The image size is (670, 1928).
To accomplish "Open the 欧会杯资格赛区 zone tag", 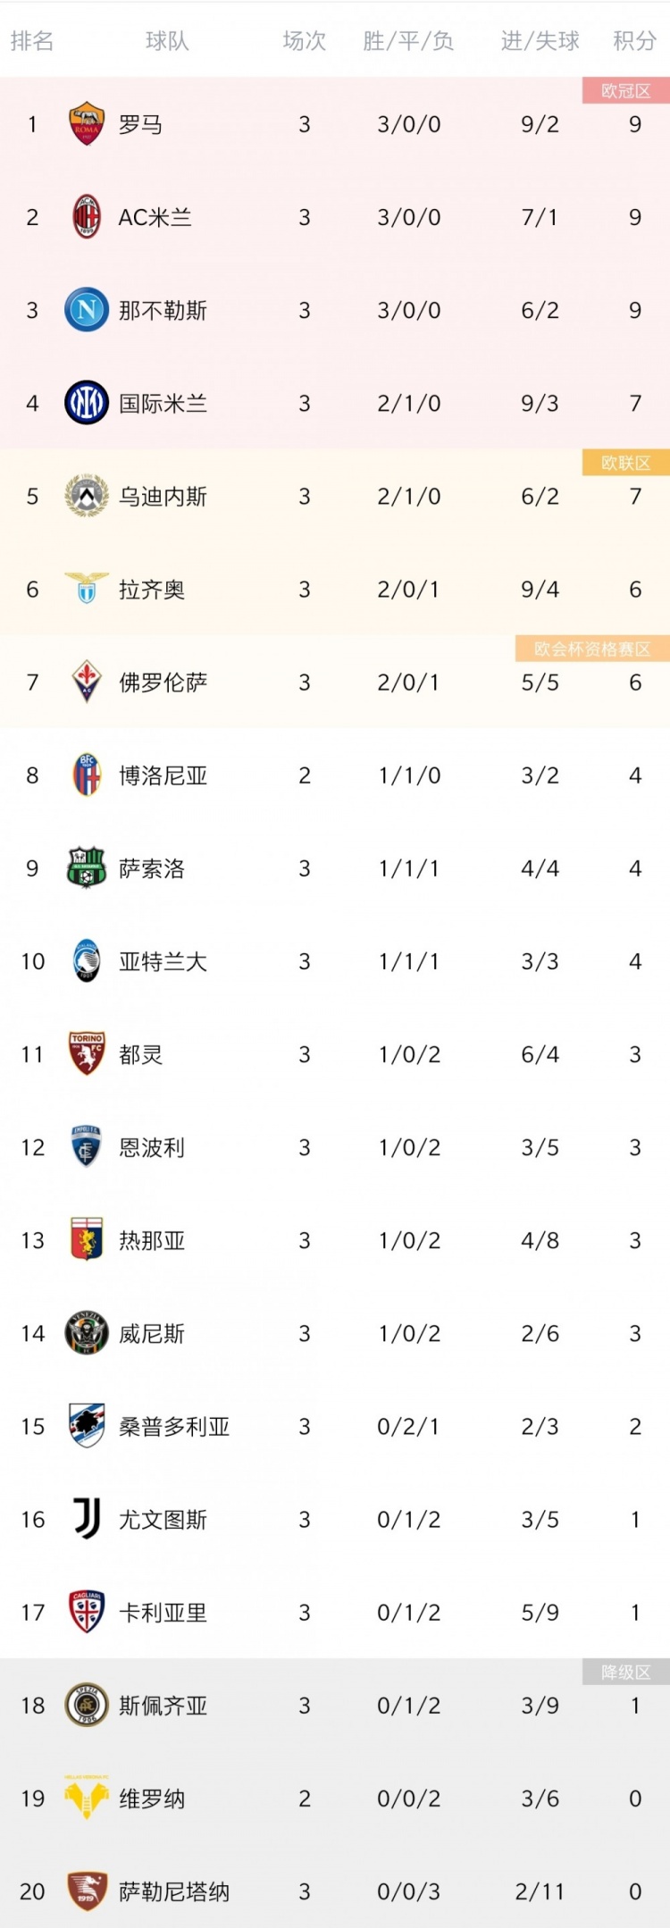I will click(x=592, y=650).
